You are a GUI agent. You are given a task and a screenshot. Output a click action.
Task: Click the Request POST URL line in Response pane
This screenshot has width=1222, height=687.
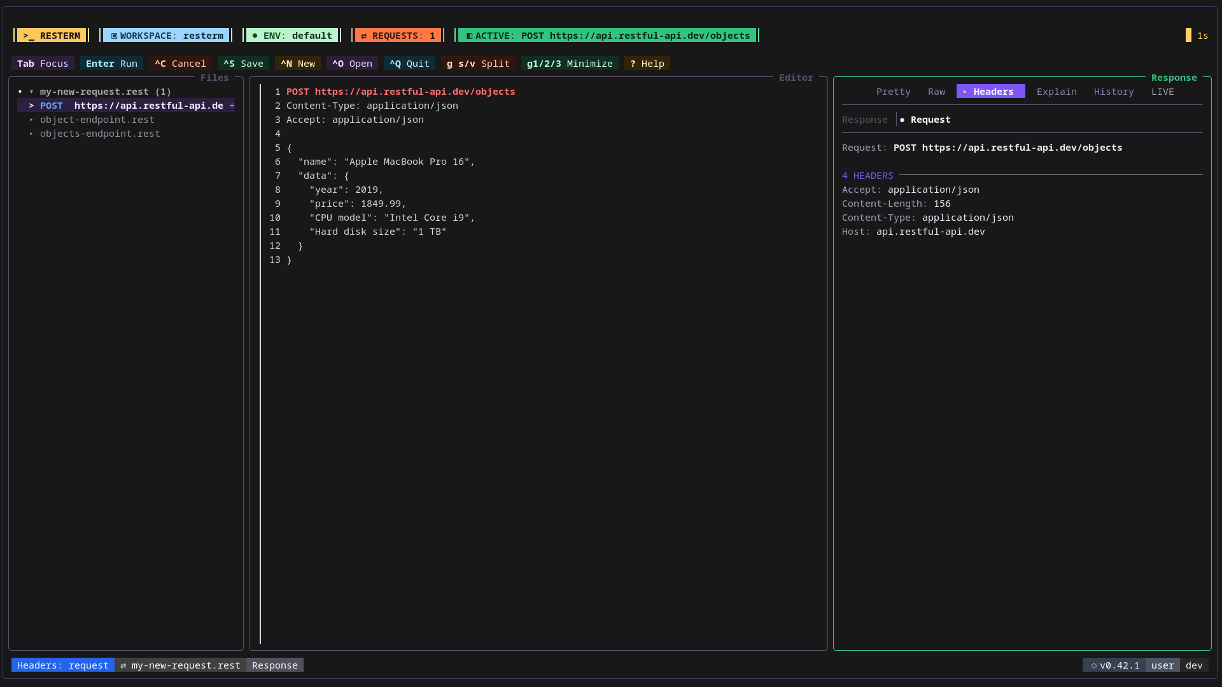(x=982, y=148)
